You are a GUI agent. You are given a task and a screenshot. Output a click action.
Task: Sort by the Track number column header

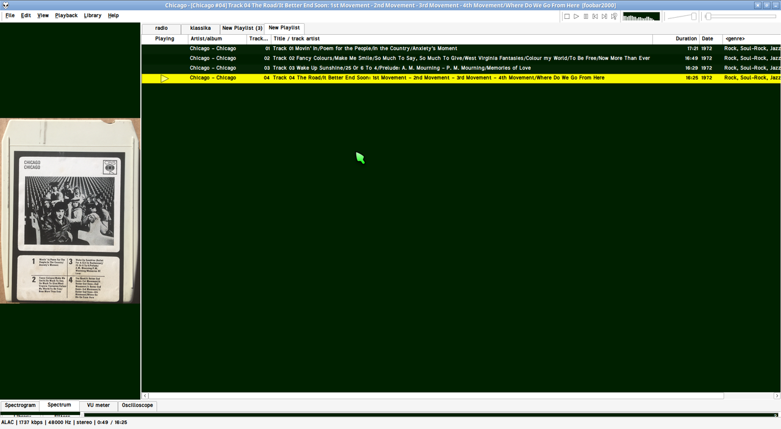pos(259,38)
